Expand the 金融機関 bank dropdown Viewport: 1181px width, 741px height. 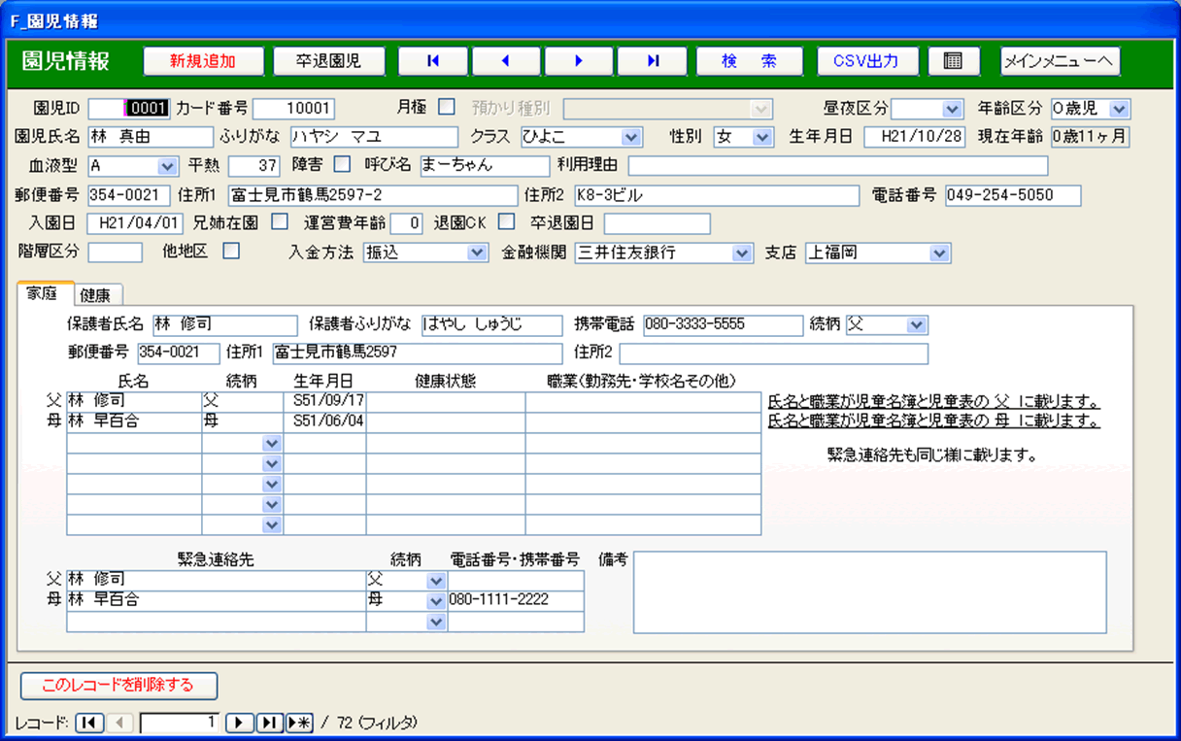coord(742,253)
